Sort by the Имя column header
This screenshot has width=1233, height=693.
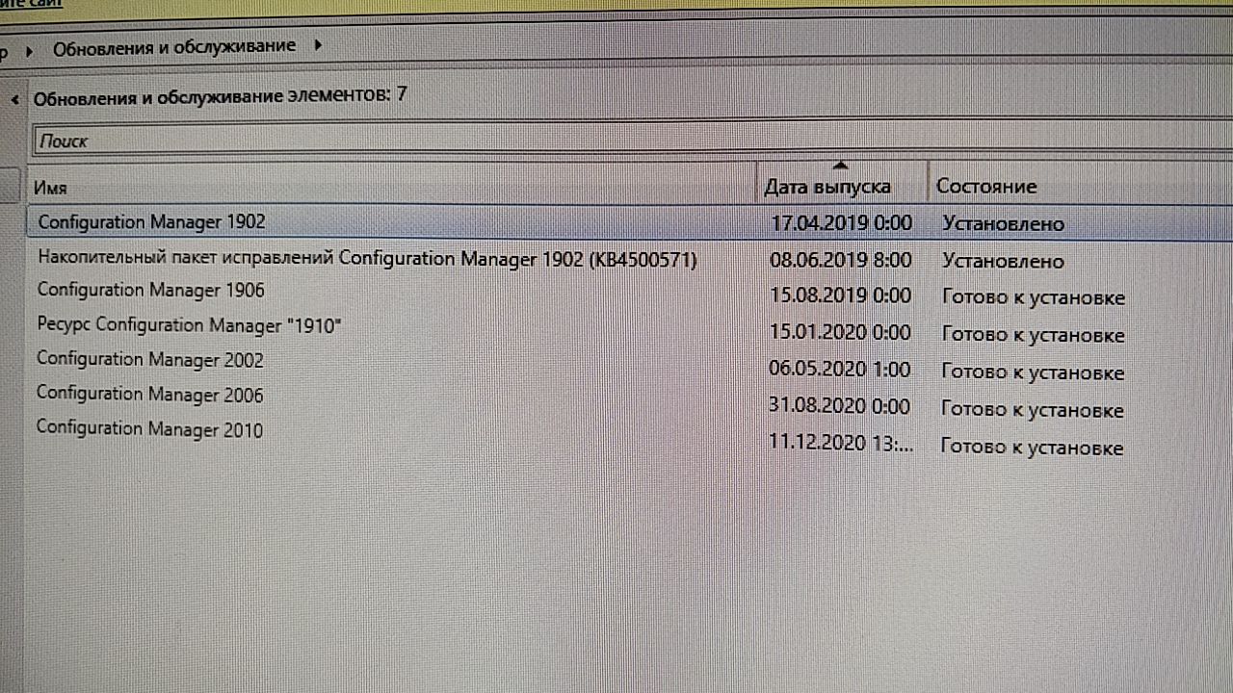pos(391,187)
